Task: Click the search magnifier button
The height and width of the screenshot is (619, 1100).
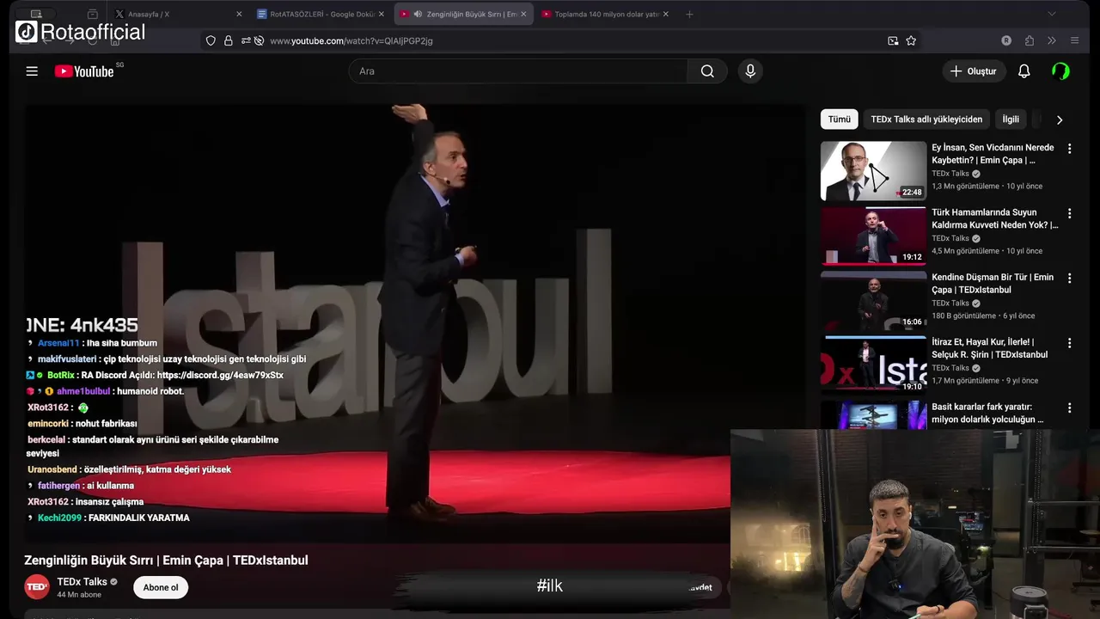Action: coord(707,71)
